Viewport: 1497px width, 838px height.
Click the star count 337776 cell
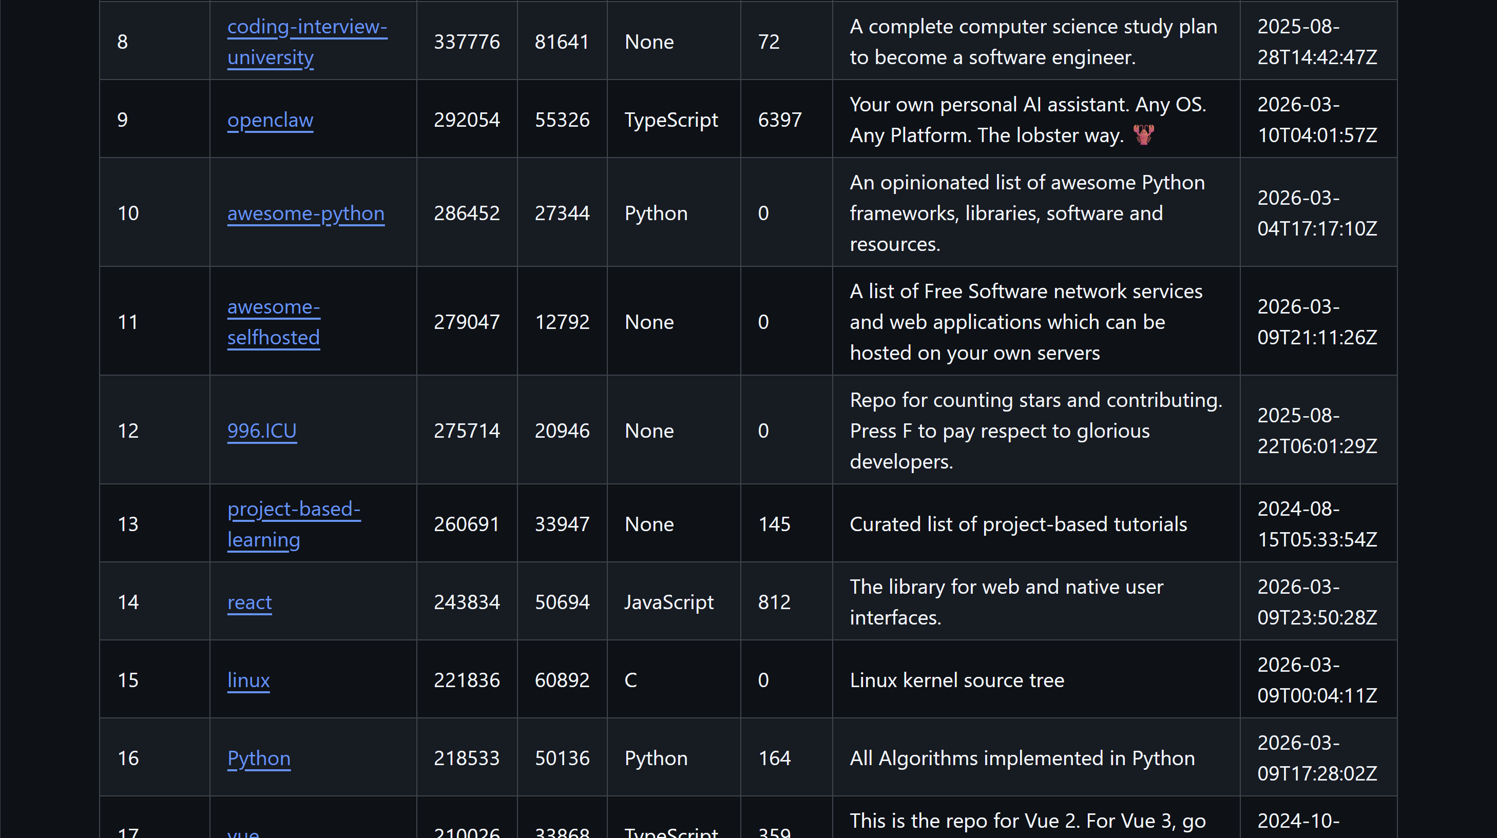tap(466, 42)
